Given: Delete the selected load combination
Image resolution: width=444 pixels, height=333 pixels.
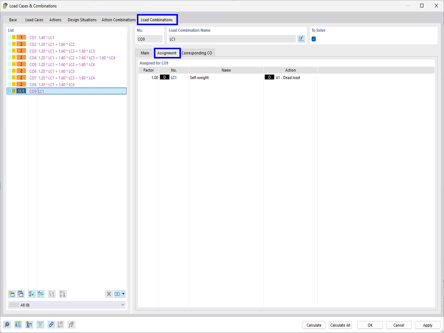Looking at the screenshot, I should (x=109, y=294).
